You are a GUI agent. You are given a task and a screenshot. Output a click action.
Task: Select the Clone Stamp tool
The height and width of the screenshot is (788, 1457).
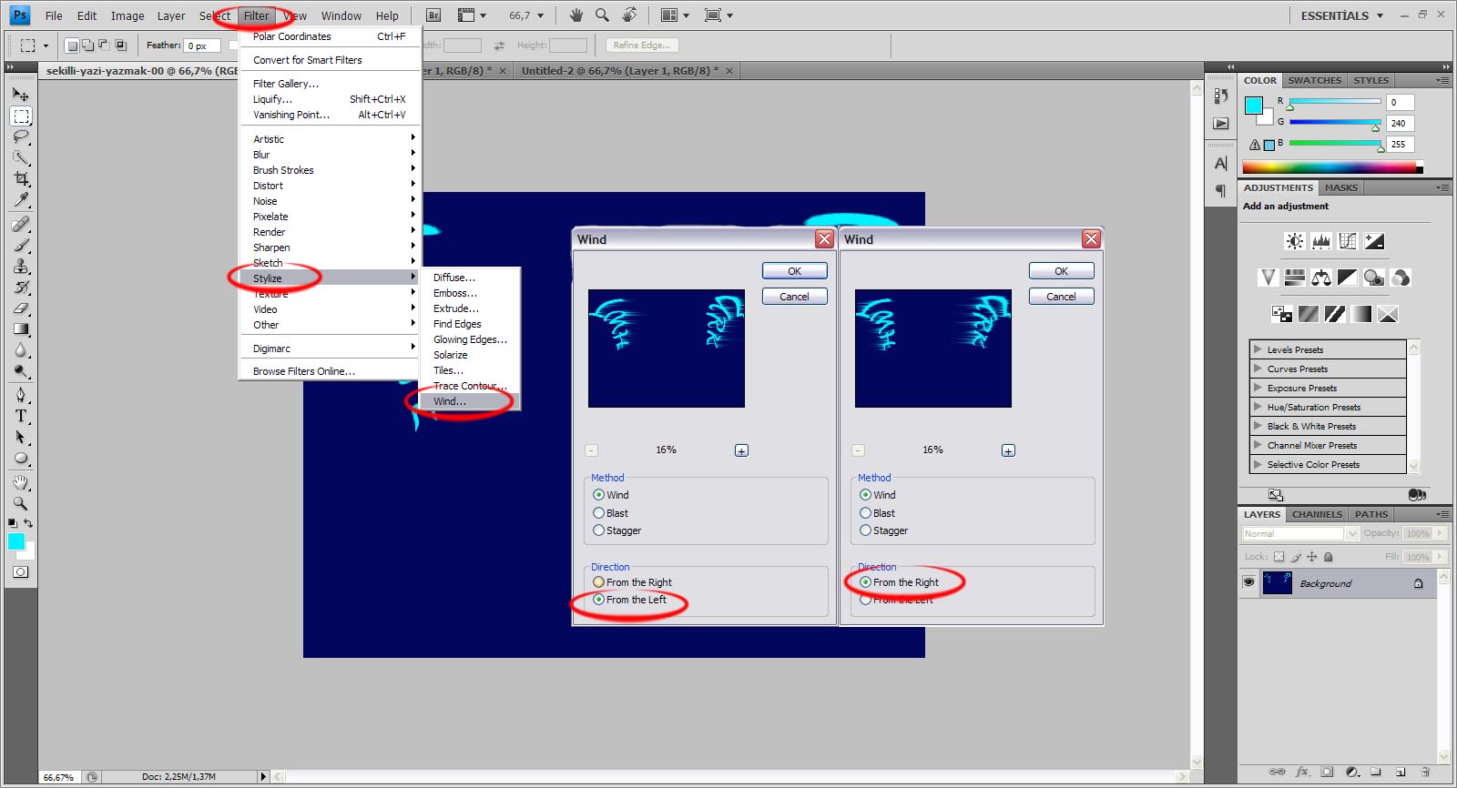coord(20,266)
